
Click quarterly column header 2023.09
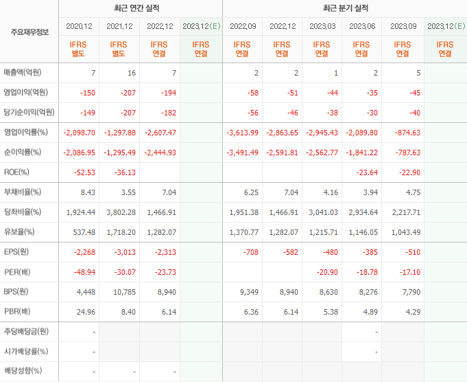(403, 26)
